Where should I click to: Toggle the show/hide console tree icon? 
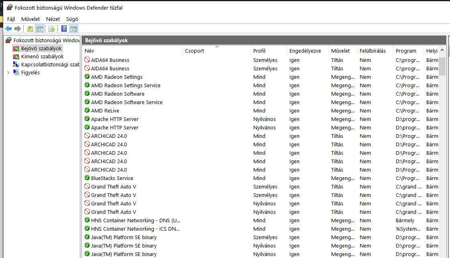40,29
